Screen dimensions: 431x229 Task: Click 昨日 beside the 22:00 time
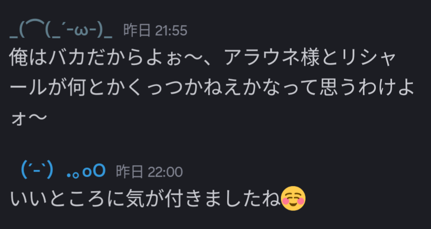pos(130,172)
